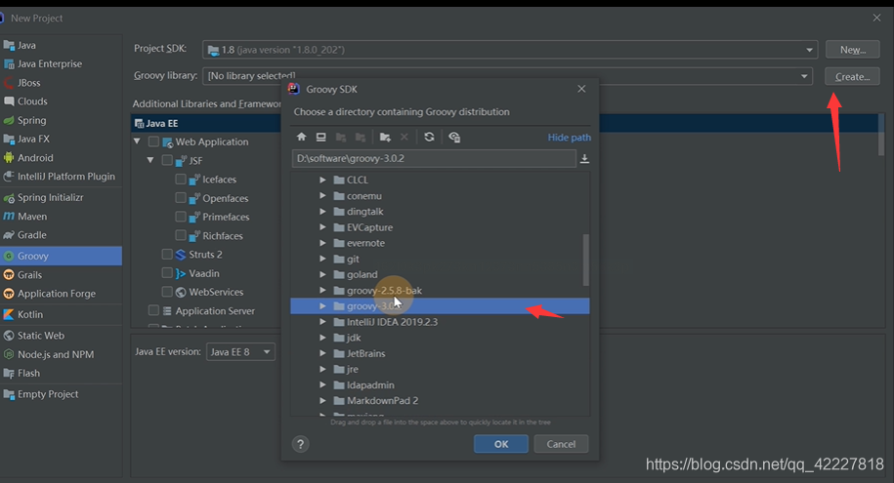Enable the Primefaces checkbox
Viewport: 894px width, 483px height.
pyautogui.click(x=181, y=217)
